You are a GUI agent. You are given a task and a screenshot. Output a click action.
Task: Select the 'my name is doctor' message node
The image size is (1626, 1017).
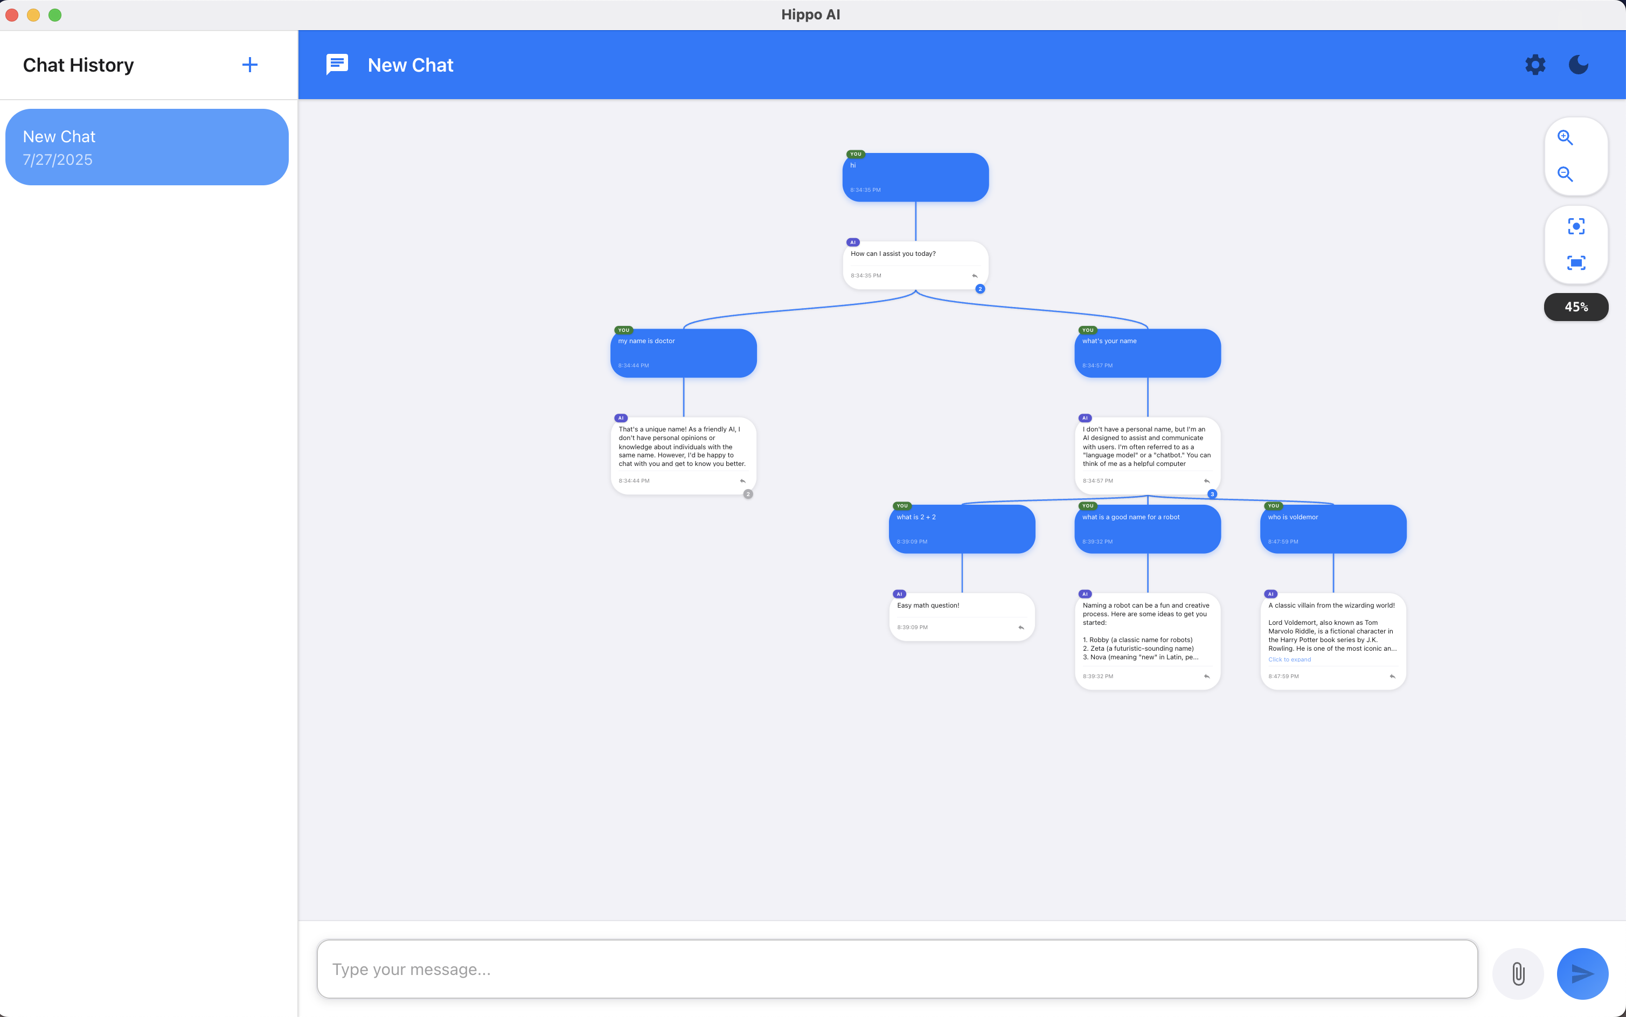(x=684, y=353)
